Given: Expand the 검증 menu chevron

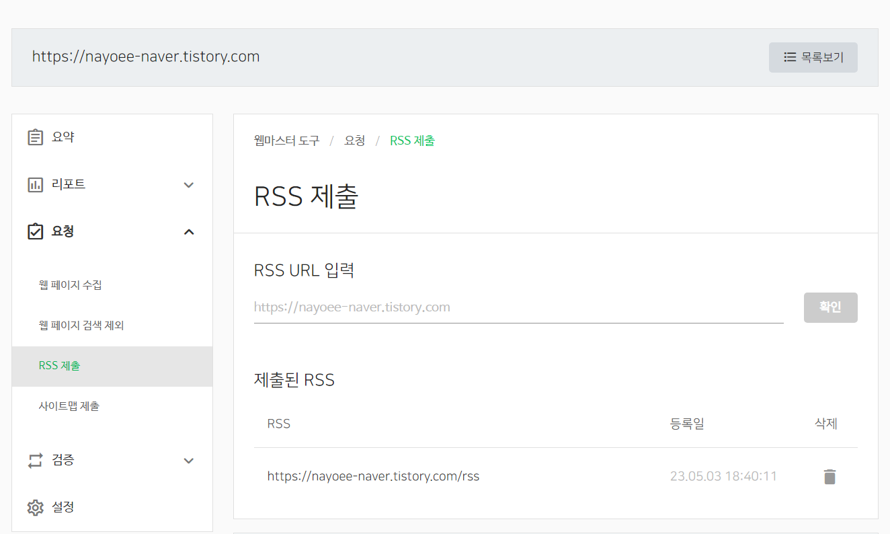Looking at the screenshot, I should 189,461.
